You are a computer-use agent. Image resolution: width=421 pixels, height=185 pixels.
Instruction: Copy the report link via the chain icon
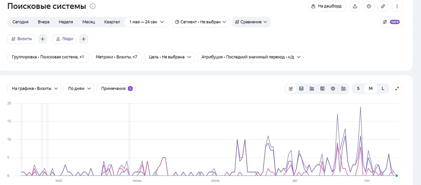pyautogui.click(x=383, y=6)
